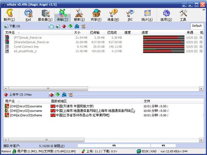
Task: Show queue icon in downloads bar
Action: [77, 27]
